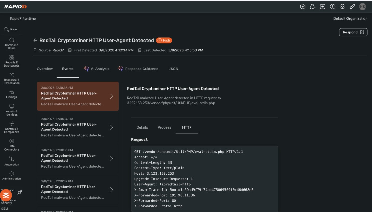The height and width of the screenshot is (212, 372).
Task: Go back using the back arrow
Action: click(35, 40)
